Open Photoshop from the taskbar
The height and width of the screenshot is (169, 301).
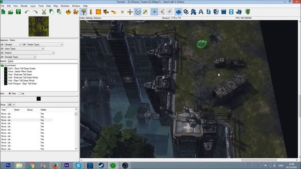(8, 165)
